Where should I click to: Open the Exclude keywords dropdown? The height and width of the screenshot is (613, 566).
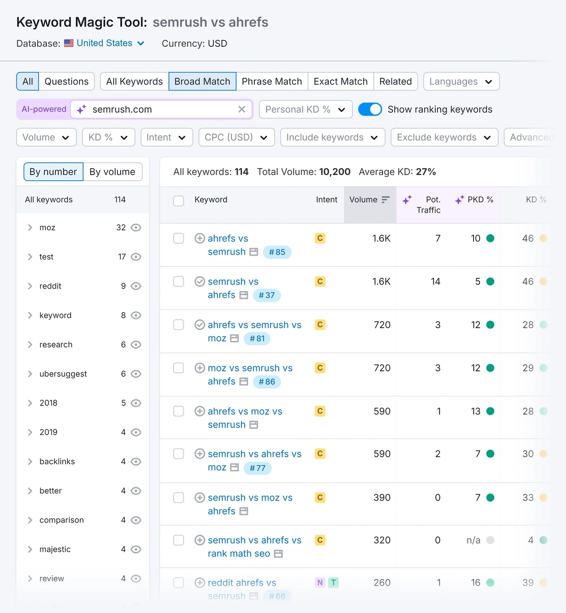pyautogui.click(x=444, y=137)
